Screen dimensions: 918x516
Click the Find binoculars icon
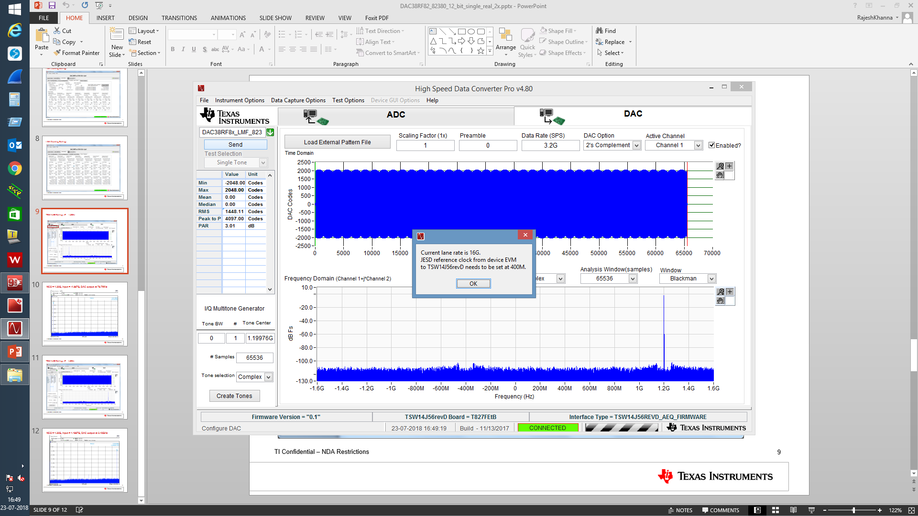(x=599, y=31)
